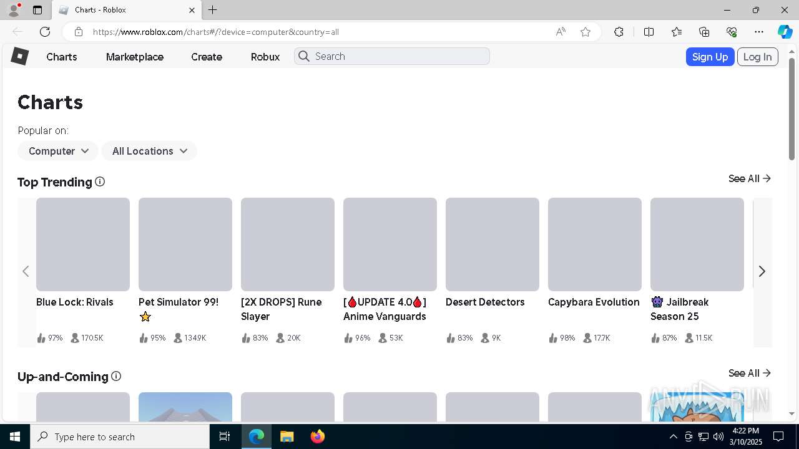Open Collections icon
This screenshot has height=449, width=799.
coord(704,32)
